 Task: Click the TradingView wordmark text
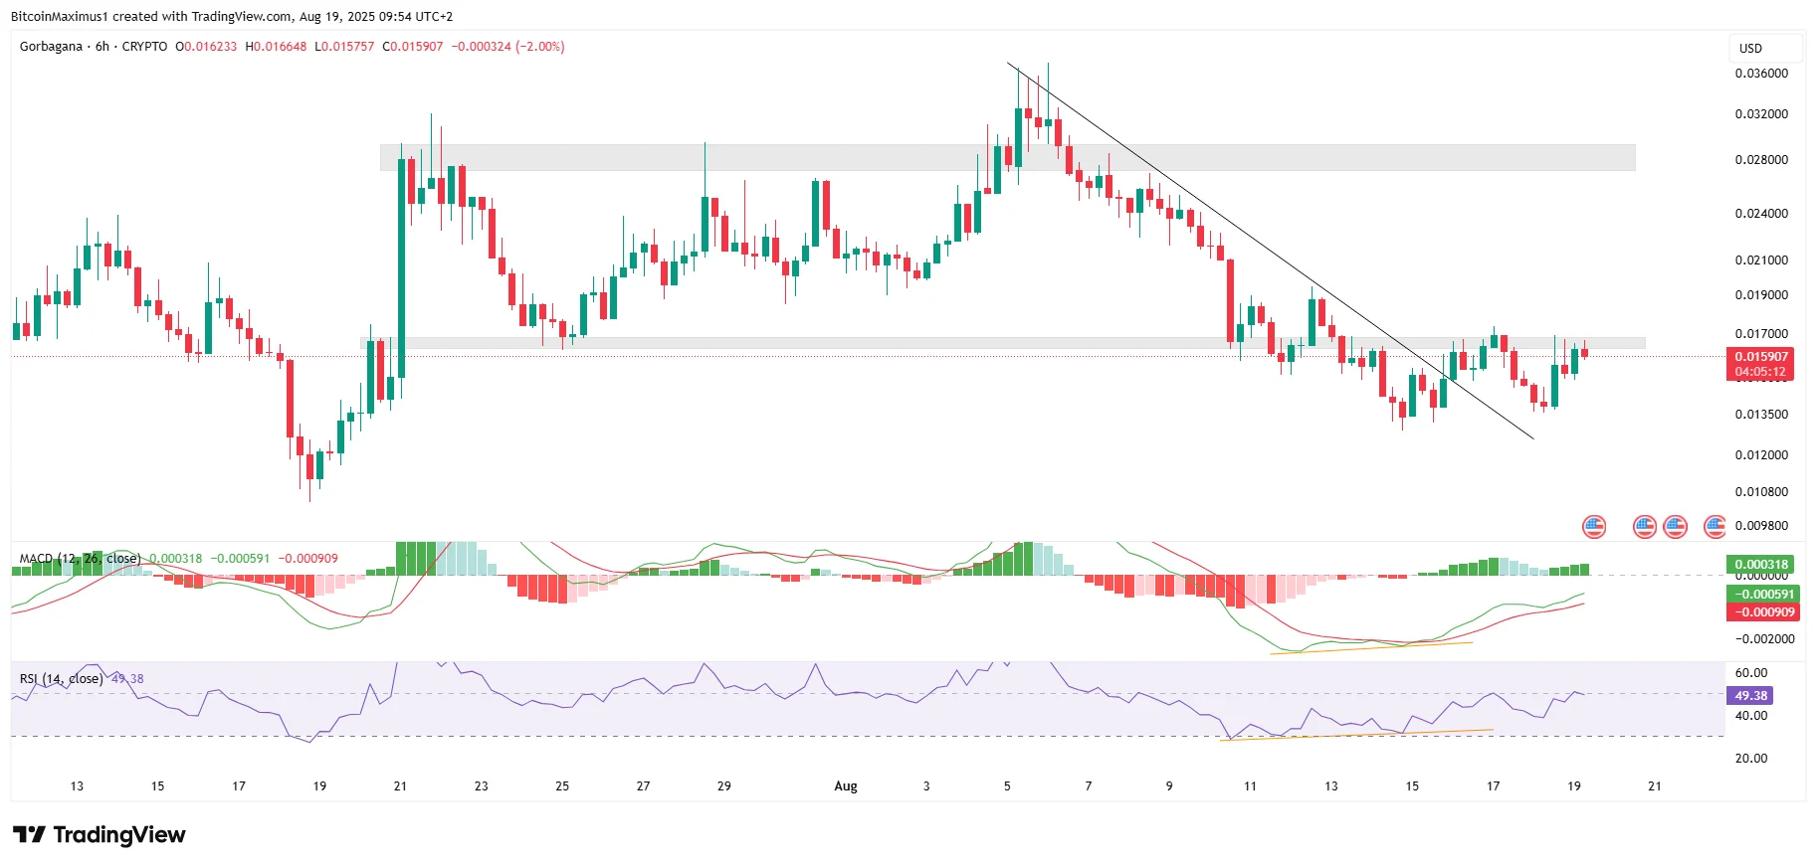119,834
